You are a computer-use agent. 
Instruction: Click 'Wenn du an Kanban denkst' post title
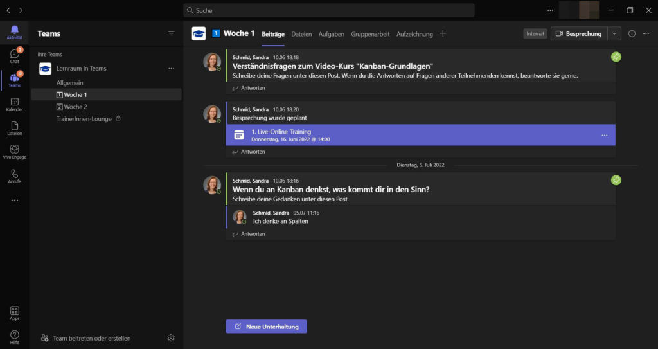point(331,190)
